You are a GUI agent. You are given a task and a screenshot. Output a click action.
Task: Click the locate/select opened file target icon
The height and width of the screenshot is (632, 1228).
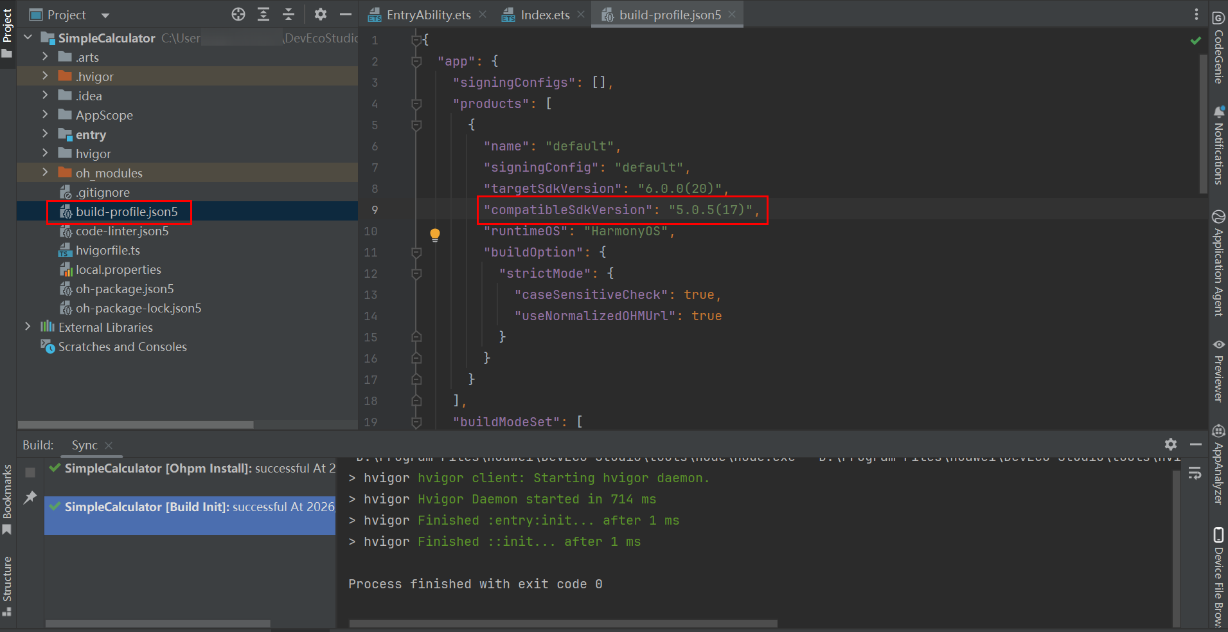pyautogui.click(x=238, y=14)
